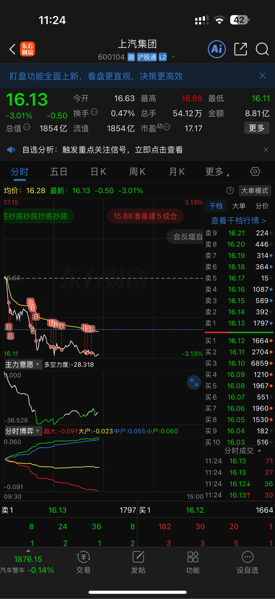Screen dimensions: 275x599
Task: Open 主力意愿 indicator dropdown
Action: click(23, 364)
